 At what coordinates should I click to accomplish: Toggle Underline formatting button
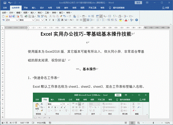coord(53,20)
